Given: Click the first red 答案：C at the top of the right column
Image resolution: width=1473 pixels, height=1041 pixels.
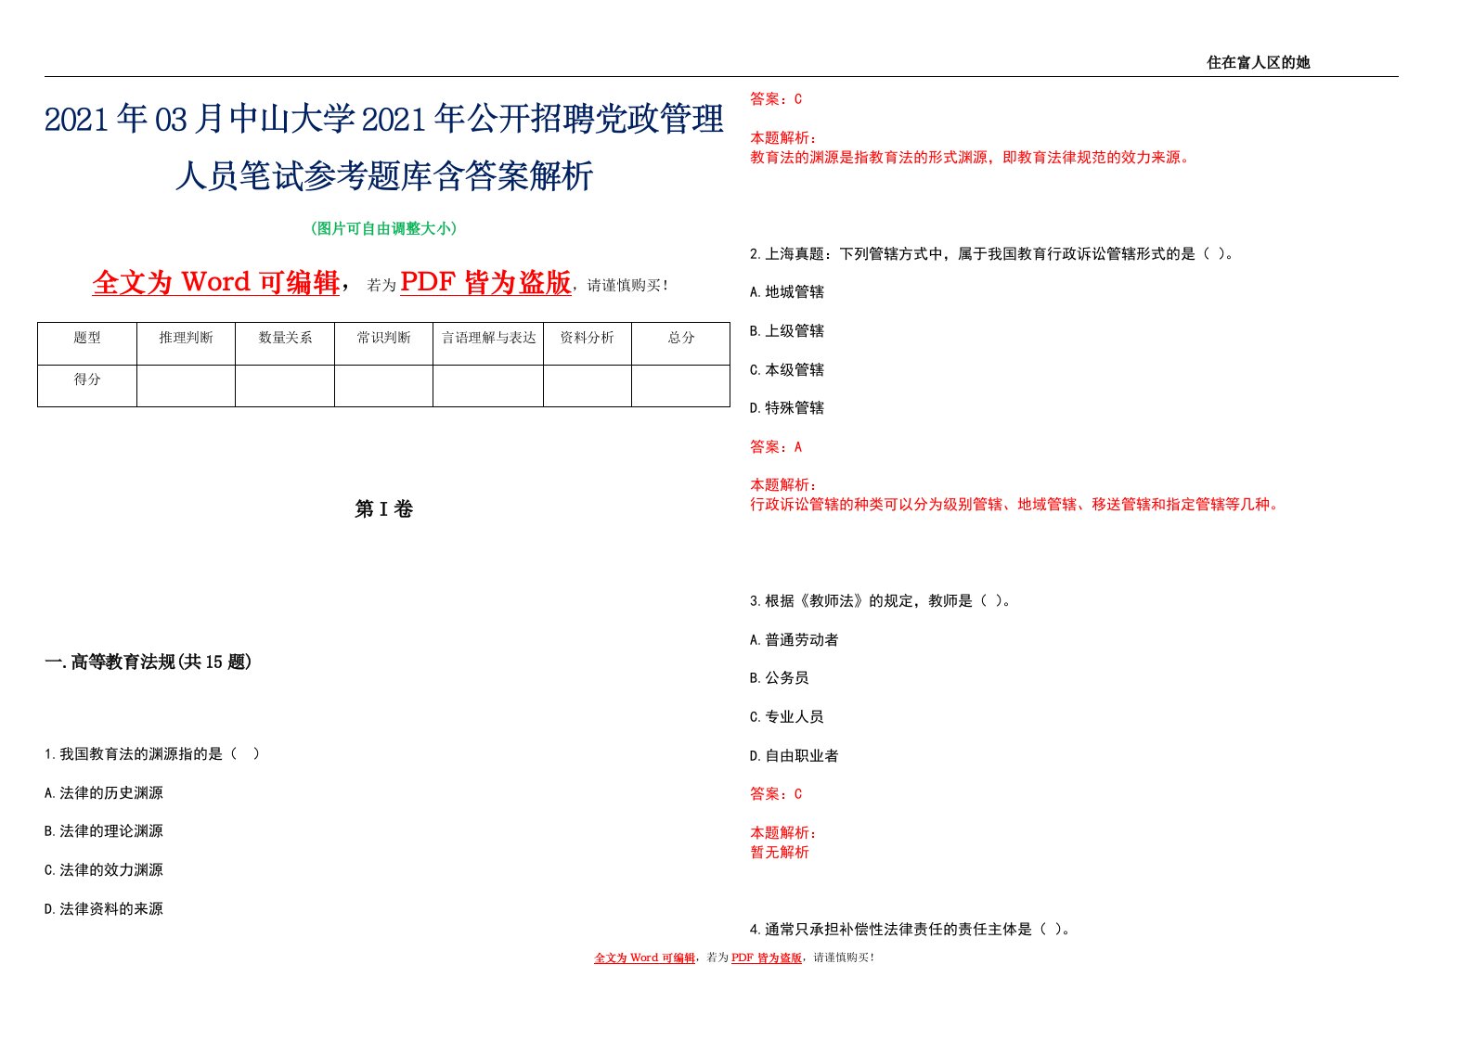Looking at the screenshot, I should [x=776, y=99].
